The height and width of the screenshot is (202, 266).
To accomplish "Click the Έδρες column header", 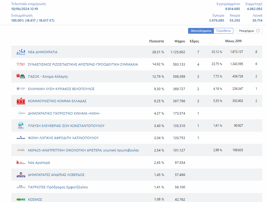I will [x=194, y=41].
